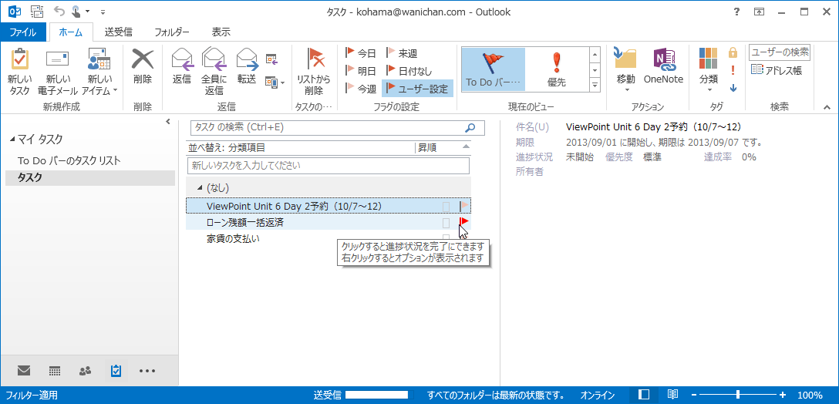Open more navigation options (…)
The image size is (839, 404).
pyautogui.click(x=147, y=370)
